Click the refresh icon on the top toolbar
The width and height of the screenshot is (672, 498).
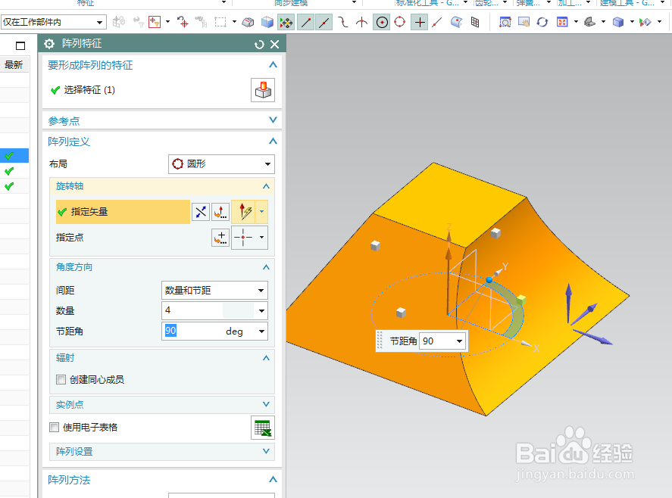(x=542, y=23)
